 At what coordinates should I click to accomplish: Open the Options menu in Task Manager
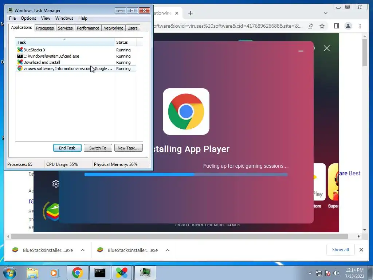[x=28, y=18]
